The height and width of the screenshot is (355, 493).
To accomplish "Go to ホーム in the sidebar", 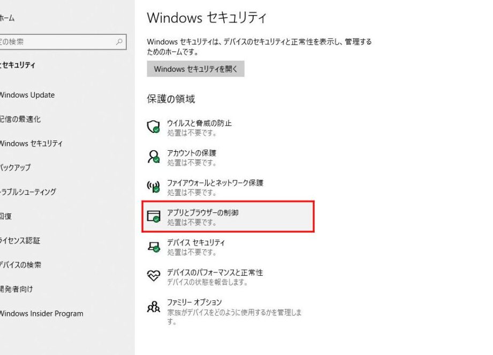I will point(7,18).
